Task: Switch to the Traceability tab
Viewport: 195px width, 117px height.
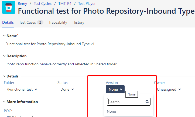Action: tap(58, 22)
